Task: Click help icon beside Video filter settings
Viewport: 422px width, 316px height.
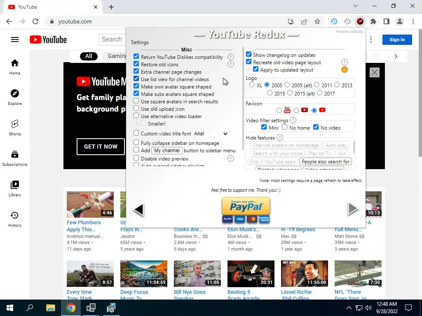Action: pyautogui.click(x=293, y=120)
